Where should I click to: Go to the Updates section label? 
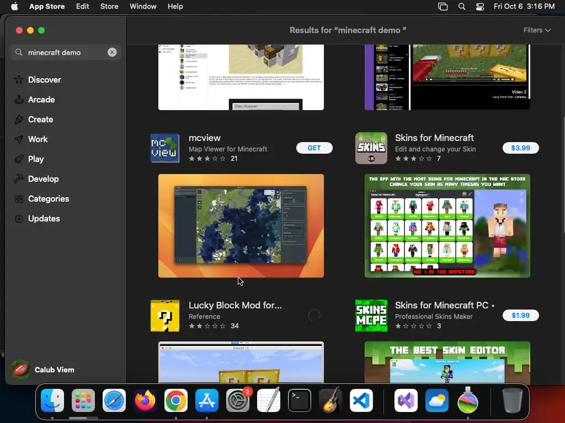44,219
